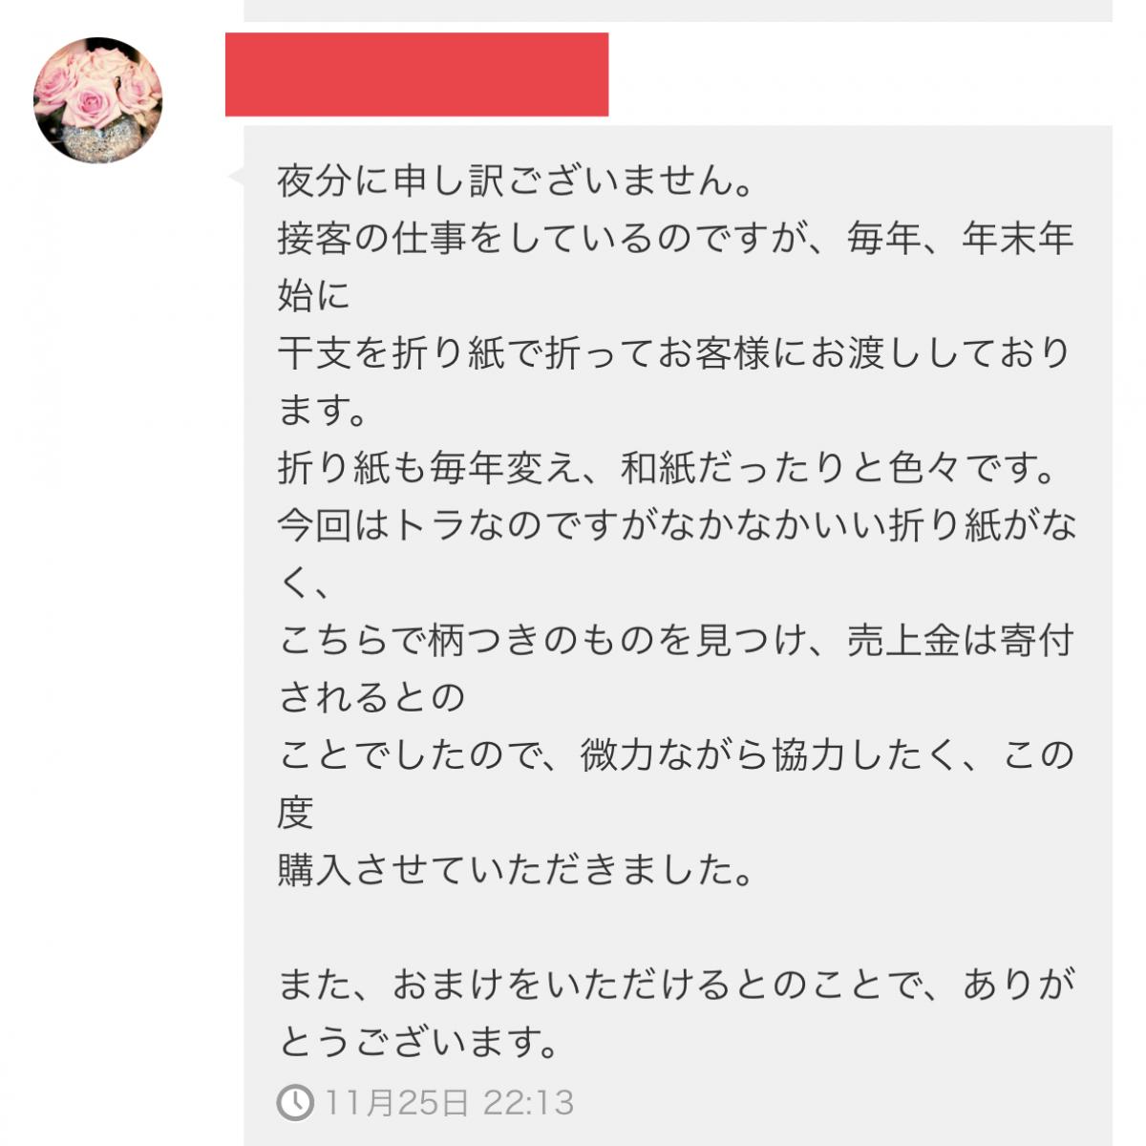Click the message bubble's pointer tail
Viewport: 1146px width, 1146px height.
click(x=236, y=176)
